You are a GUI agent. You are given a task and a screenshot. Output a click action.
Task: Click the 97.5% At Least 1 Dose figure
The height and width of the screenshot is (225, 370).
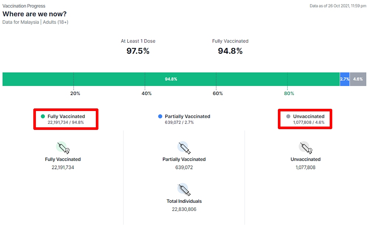click(138, 51)
